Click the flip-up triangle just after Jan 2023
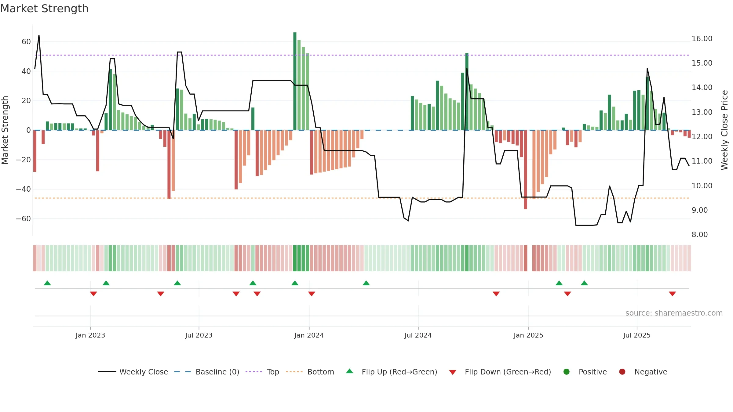733x412 pixels. [x=106, y=283]
